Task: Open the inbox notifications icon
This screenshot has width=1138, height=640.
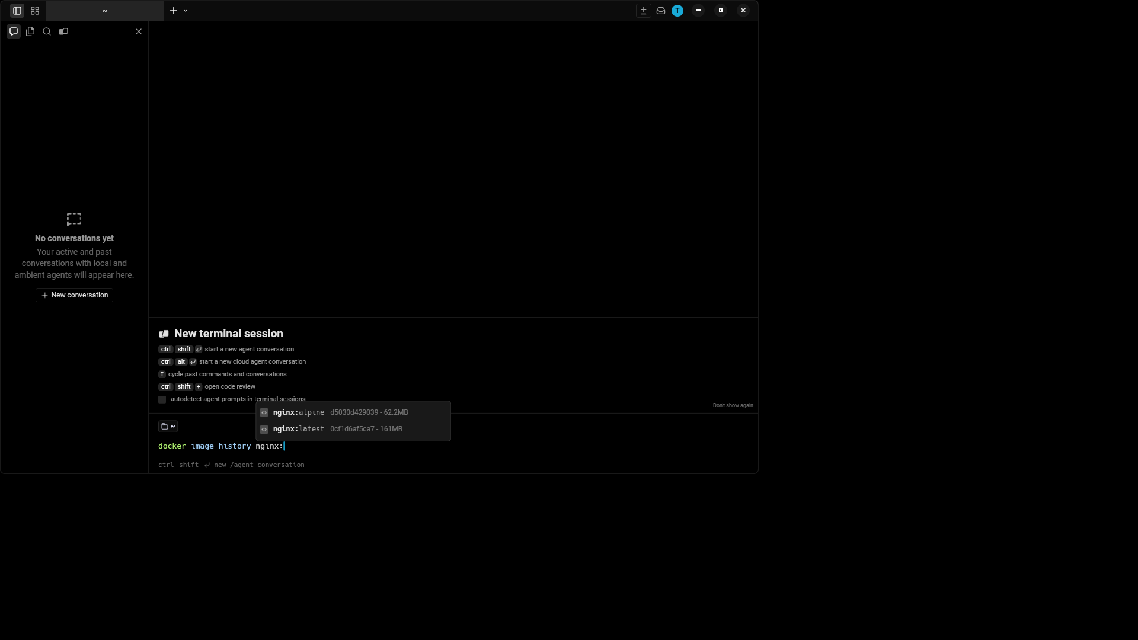Action: (x=661, y=11)
